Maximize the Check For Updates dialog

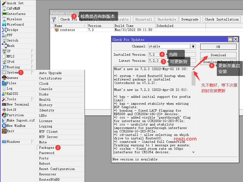tap(230, 39)
